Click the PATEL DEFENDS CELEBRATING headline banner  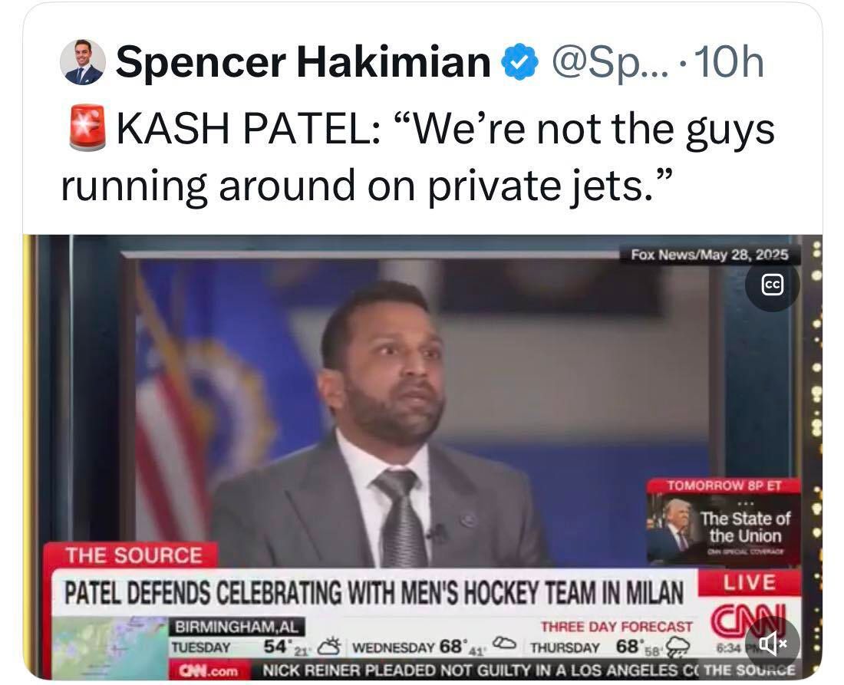(373, 593)
